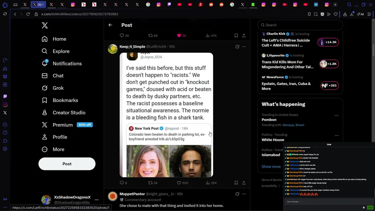Viewport: 375px width, 211px height.
Task: Open the chat overlay settings gear
Action: pyautogui.click(x=364, y=207)
